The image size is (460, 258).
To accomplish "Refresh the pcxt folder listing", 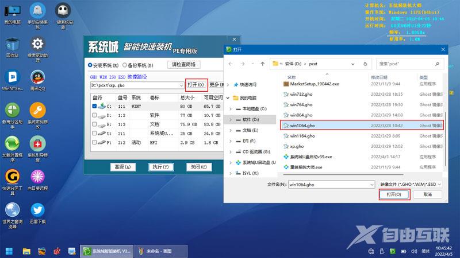I will (365, 64).
